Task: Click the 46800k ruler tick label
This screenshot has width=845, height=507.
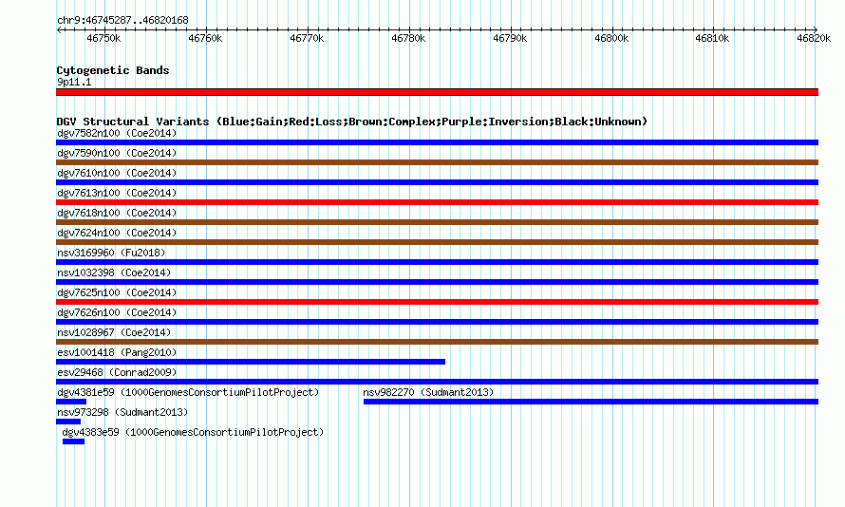Action: pyautogui.click(x=611, y=39)
